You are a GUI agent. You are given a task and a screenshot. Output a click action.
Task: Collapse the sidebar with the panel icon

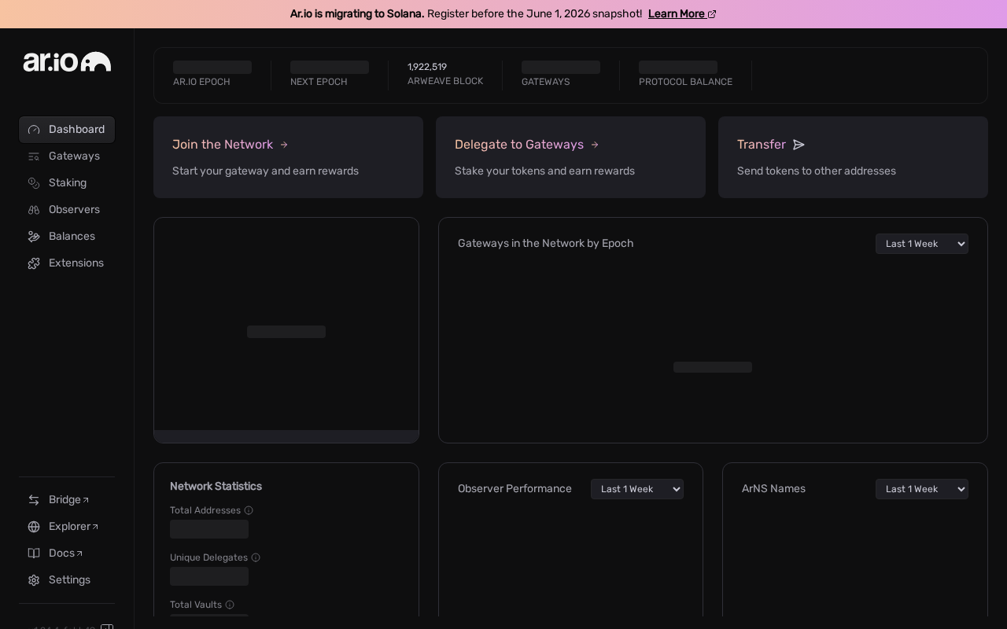(107, 627)
